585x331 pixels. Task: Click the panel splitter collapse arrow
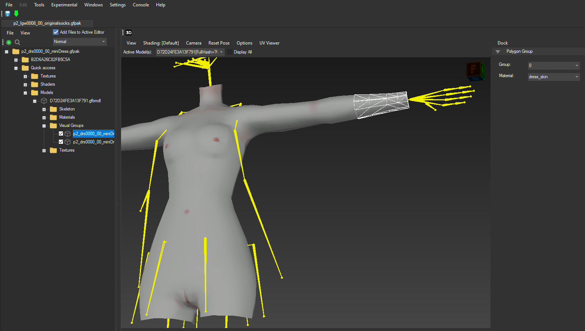(x=118, y=204)
